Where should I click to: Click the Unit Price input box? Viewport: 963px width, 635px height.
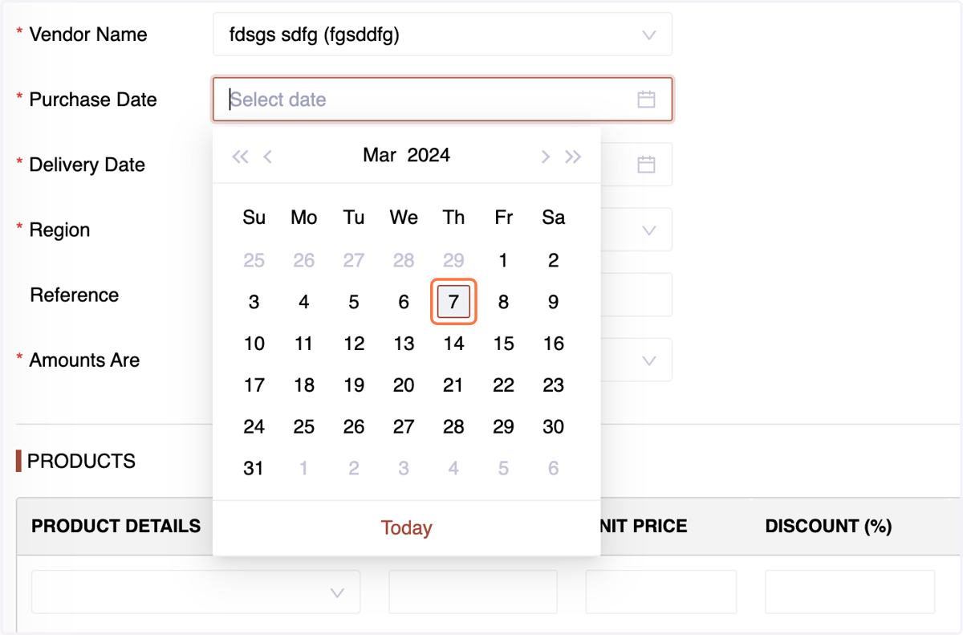tap(661, 592)
